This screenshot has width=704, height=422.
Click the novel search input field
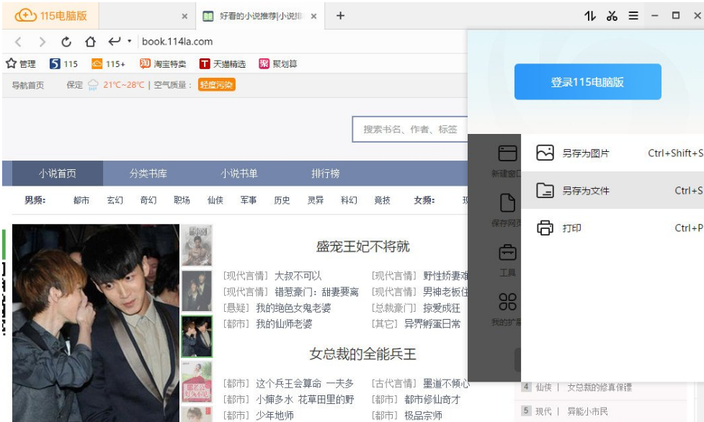pyautogui.click(x=410, y=130)
